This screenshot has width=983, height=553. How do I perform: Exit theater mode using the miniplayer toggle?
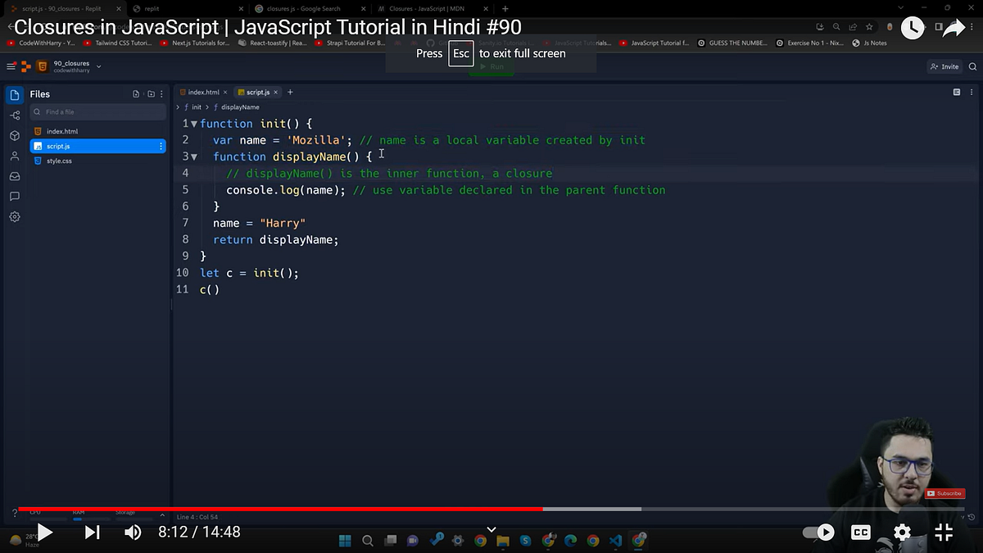coord(943,533)
